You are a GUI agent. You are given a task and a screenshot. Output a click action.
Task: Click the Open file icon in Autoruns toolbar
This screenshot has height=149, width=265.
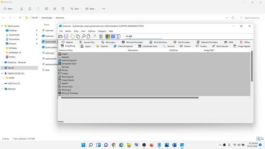60,36
